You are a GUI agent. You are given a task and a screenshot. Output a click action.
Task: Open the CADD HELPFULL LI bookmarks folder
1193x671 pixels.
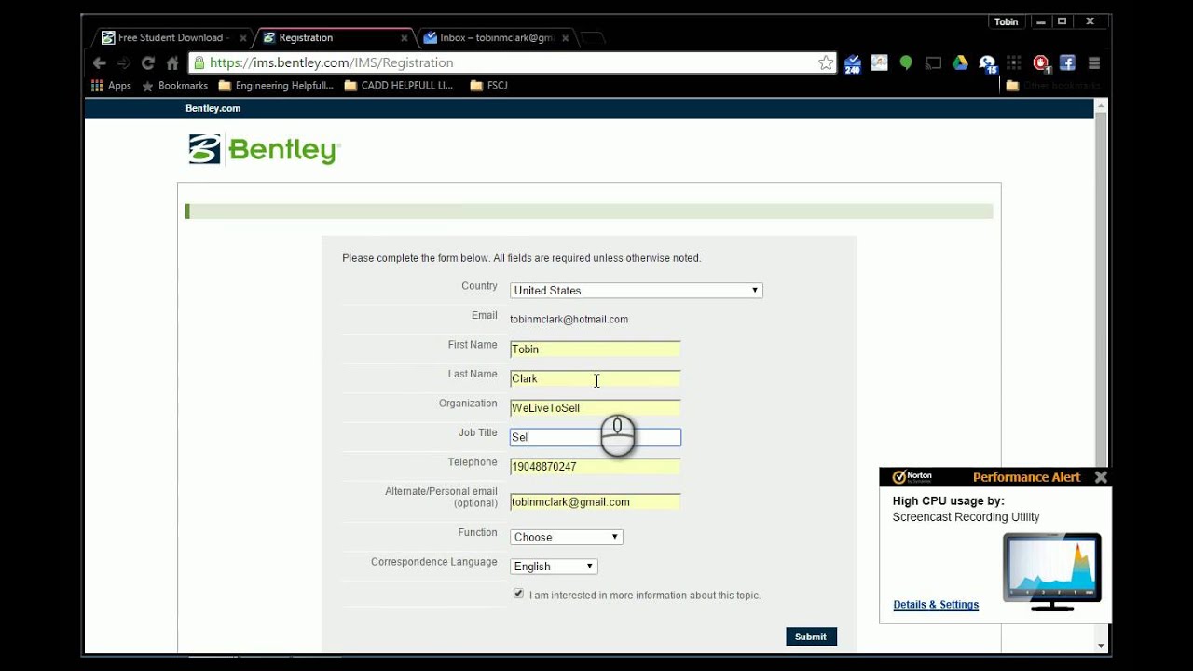[398, 85]
